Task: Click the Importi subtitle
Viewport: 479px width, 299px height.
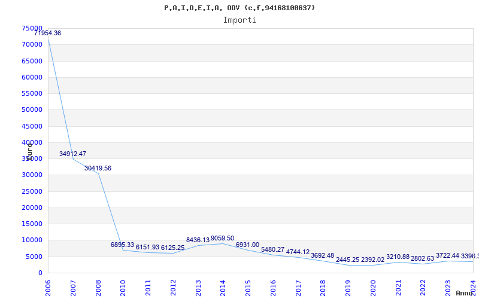Action: pyautogui.click(x=239, y=20)
